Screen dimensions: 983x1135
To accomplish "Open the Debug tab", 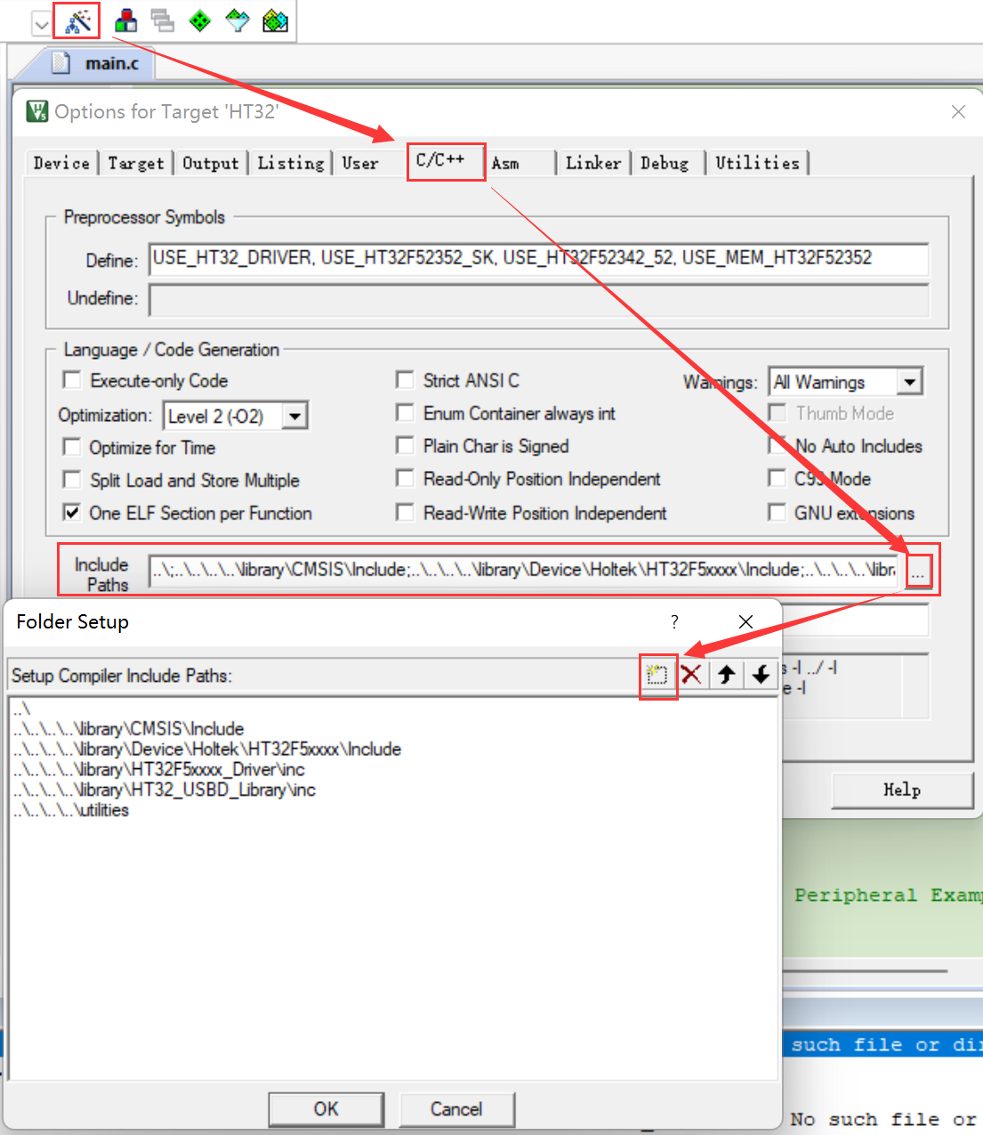I will (665, 163).
